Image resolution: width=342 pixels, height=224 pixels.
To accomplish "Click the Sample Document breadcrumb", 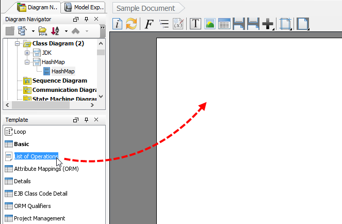I will [149, 8].
